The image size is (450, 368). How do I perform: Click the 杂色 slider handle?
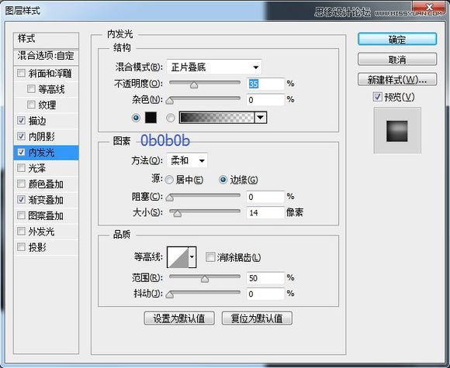[x=170, y=101]
